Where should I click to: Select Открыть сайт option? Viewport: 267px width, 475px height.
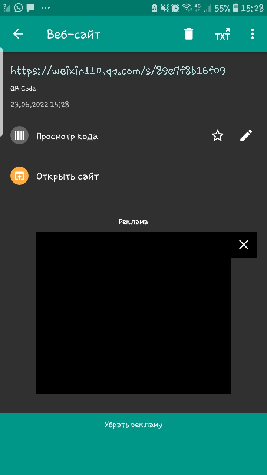coord(67,176)
